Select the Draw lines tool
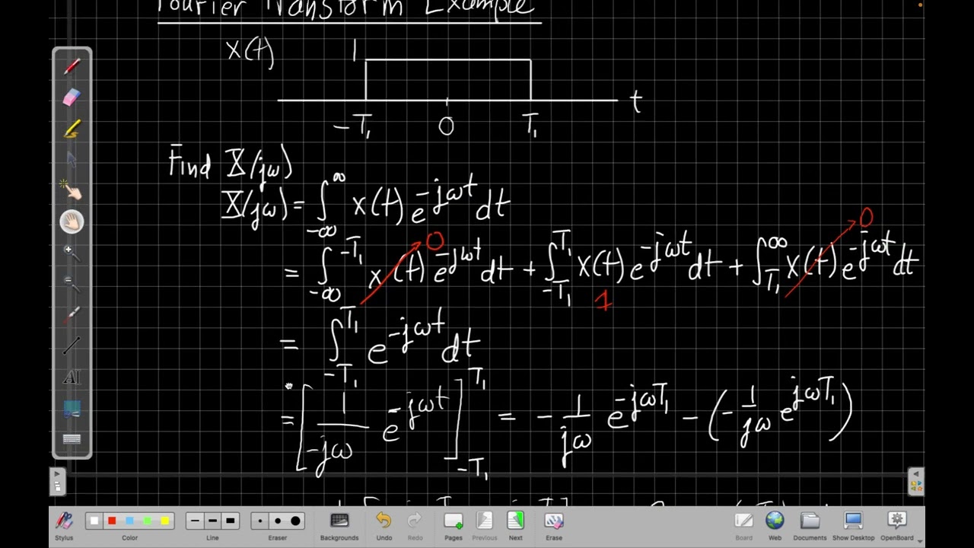This screenshot has width=974, height=548. coord(72,346)
